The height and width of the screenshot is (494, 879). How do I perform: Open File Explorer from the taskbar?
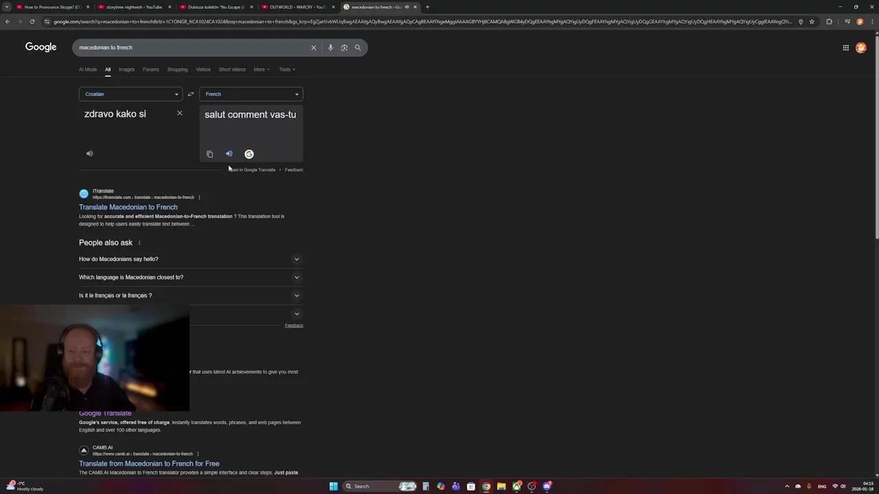tap(501, 486)
